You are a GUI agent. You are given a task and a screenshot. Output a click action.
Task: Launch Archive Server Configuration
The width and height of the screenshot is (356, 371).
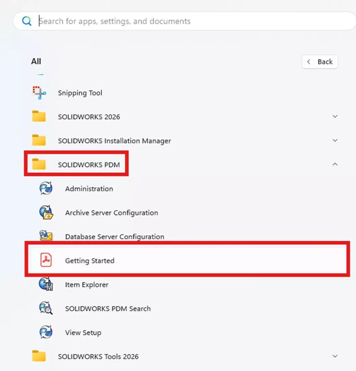coord(111,213)
